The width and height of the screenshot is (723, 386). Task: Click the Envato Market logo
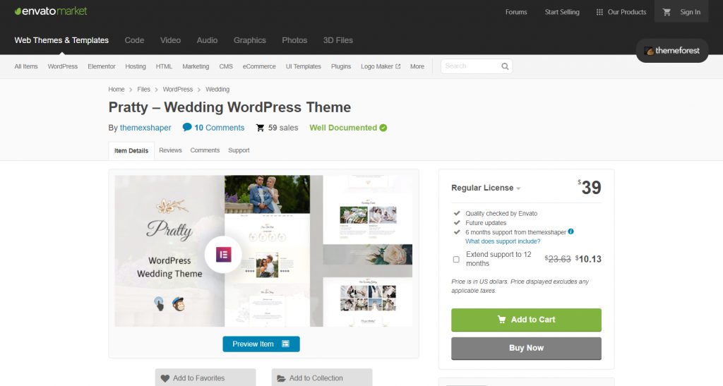tap(51, 11)
